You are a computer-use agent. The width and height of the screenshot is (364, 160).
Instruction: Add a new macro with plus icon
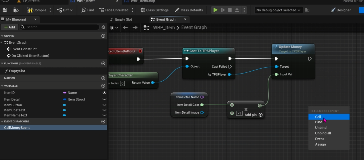tap(103, 78)
